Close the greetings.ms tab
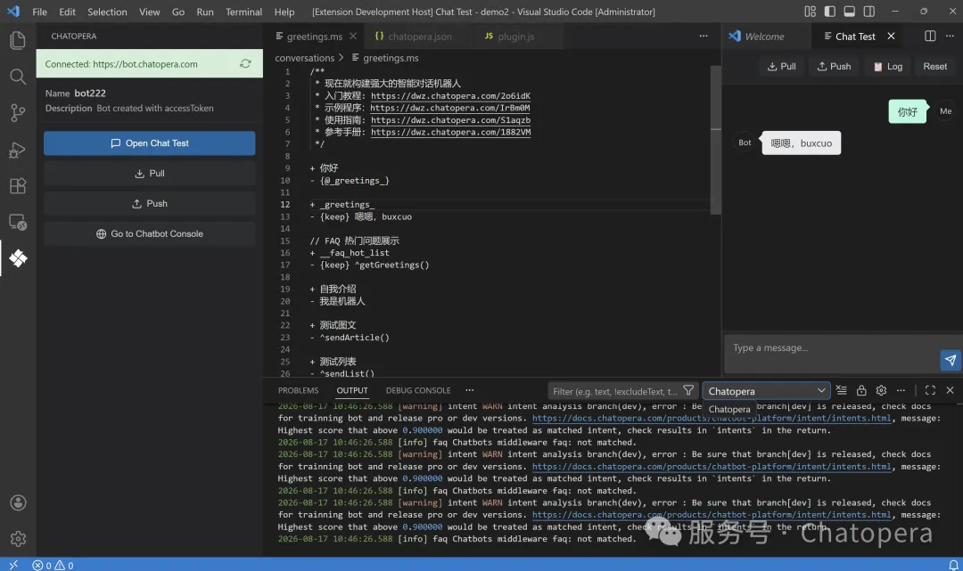This screenshot has height=571, width=963. click(x=353, y=37)
